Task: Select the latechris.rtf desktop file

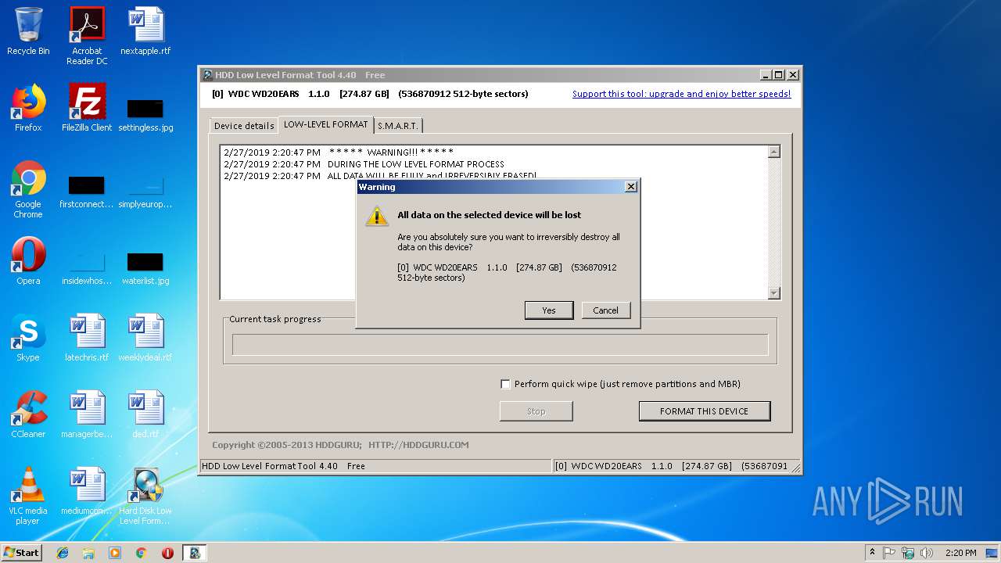Action: click(x=87, y=338)
